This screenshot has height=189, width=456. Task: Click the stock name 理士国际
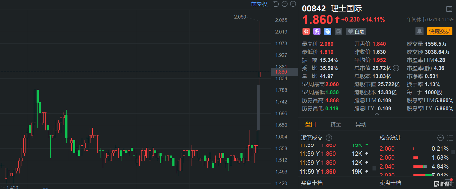pos(346,8)
